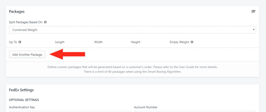This screenshot has height=112, width=266.
Task: Click the Split Packages Based On label
Action: pyautogui.click(x=26, y=22)
